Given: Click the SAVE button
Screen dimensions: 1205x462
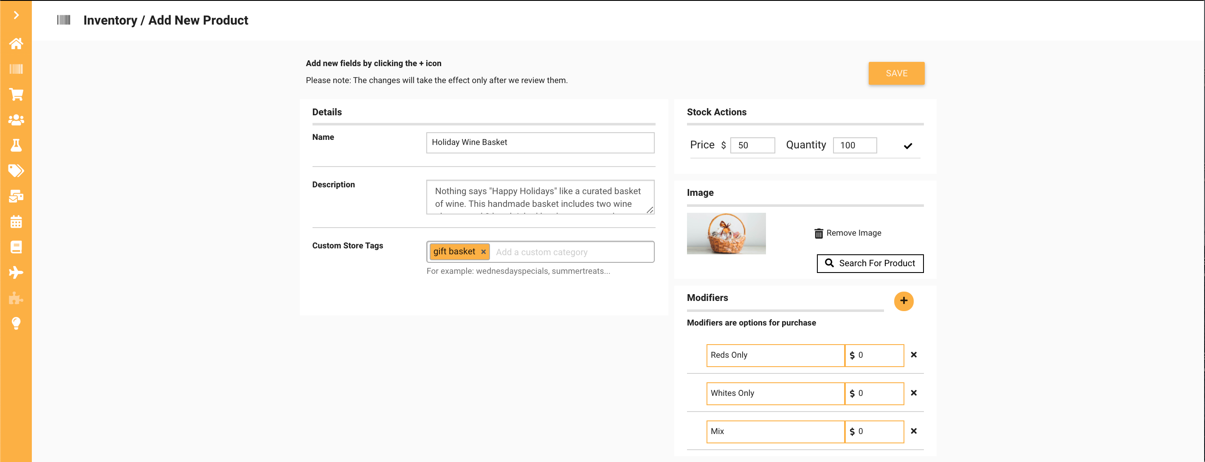Looking at the screenshot, I should [896, 73].
